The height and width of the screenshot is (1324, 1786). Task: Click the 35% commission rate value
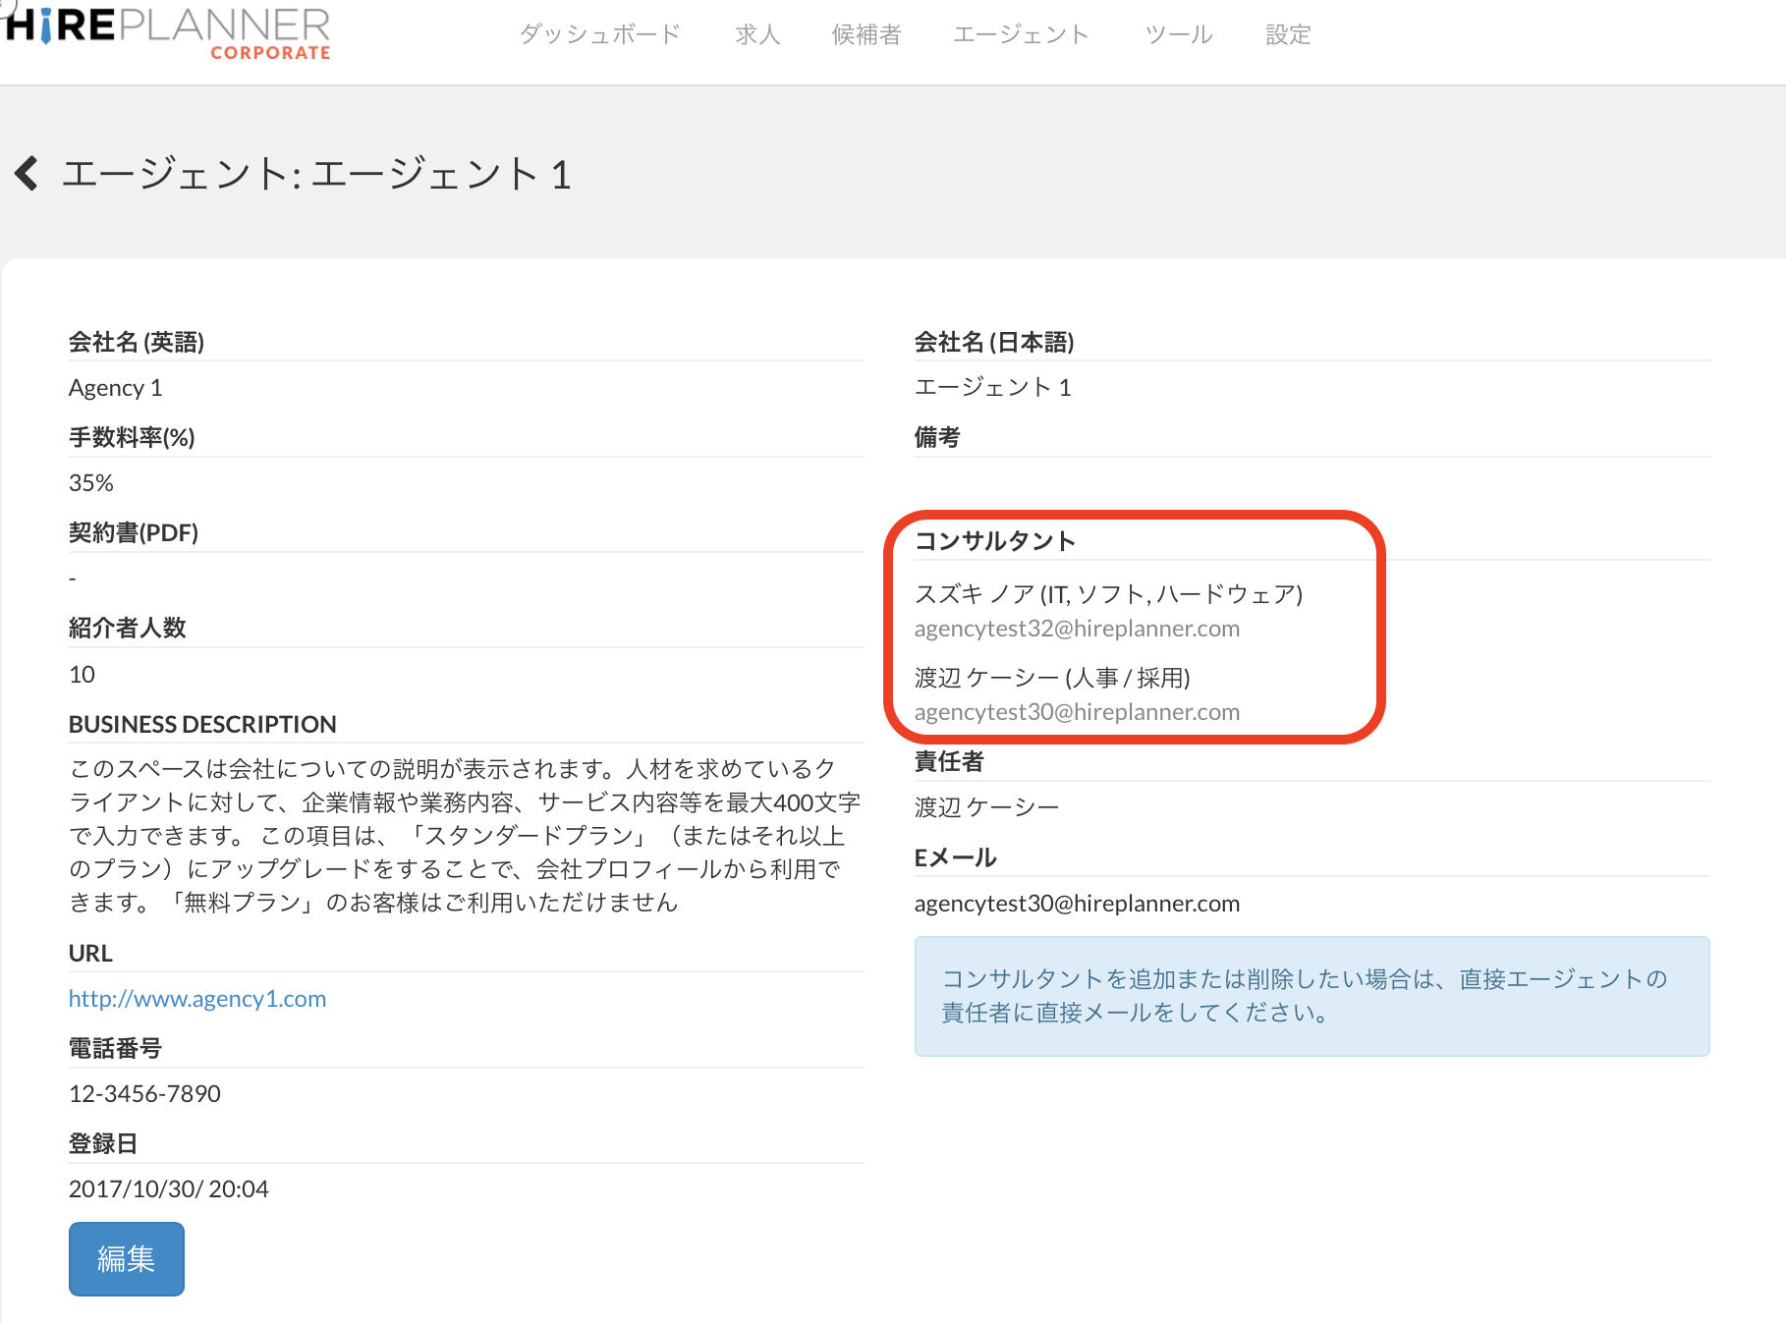tap(91, 483)
